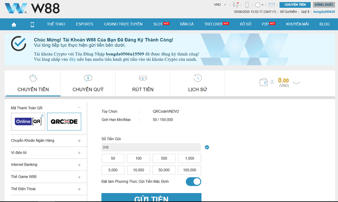Choose the 500 quick amount
The height and width of the screenshot is (202, 338).
point(164,158)
